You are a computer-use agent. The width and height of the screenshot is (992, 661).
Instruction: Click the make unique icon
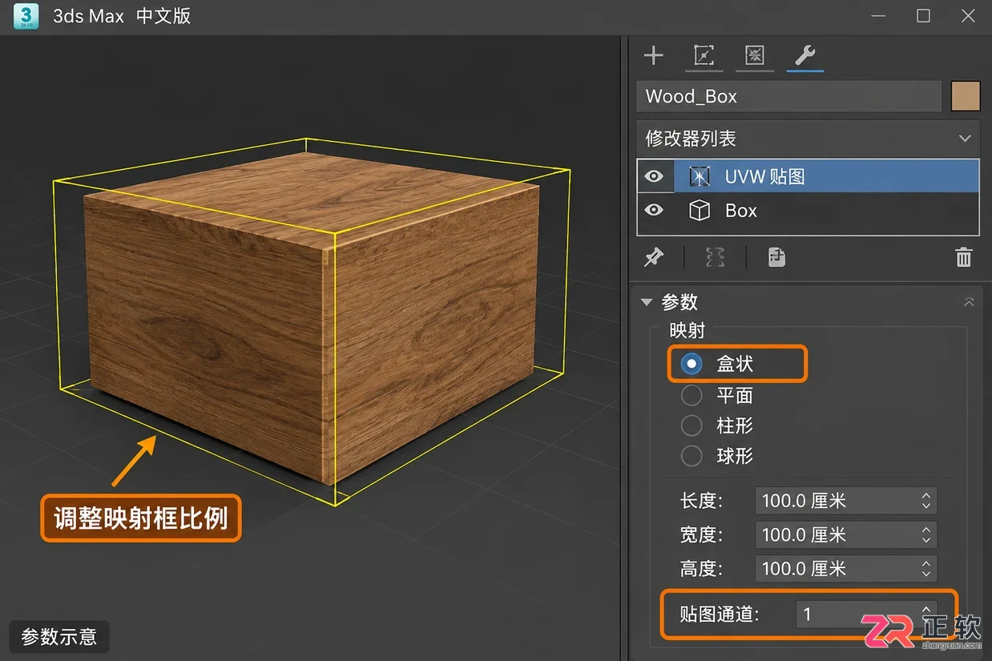(715, 257)
